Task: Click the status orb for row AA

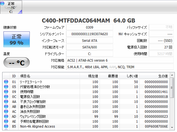Action: pos(6,101)
